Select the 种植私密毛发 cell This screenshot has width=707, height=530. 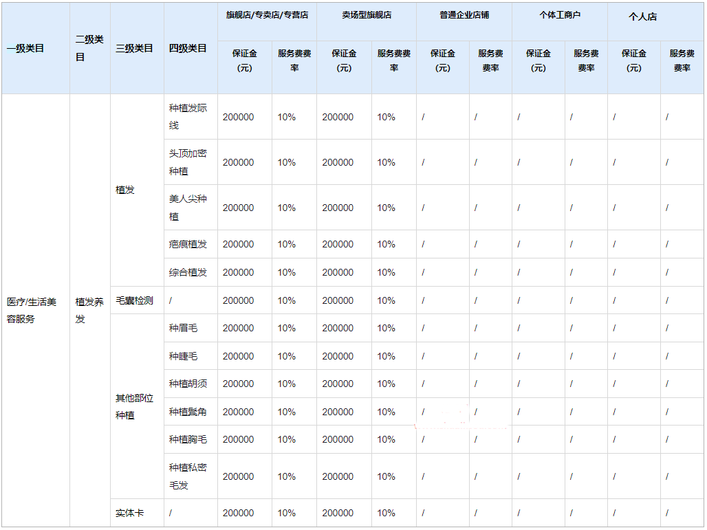(188, 476)
